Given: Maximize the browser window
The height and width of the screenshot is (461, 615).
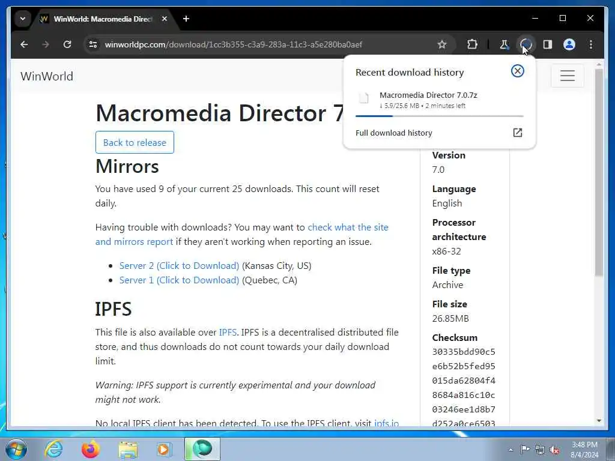Looking at the screenshot, I should coord(562,18).
